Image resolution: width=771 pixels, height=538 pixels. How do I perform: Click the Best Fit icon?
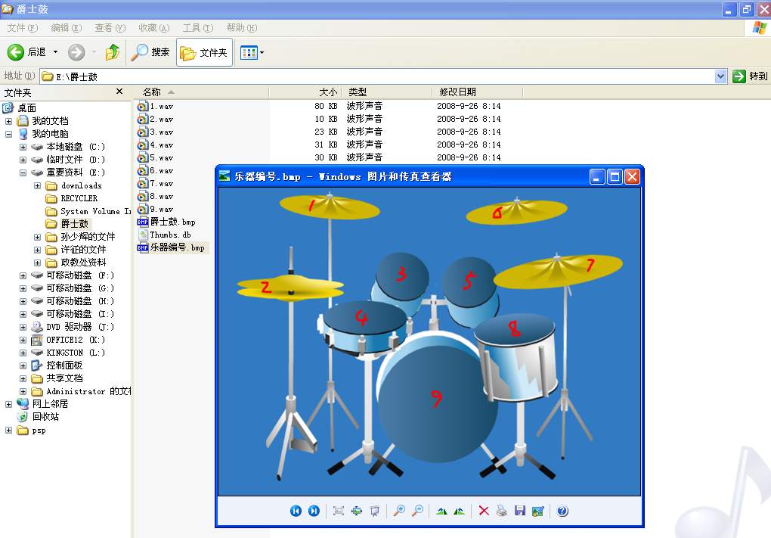[339, 512]
